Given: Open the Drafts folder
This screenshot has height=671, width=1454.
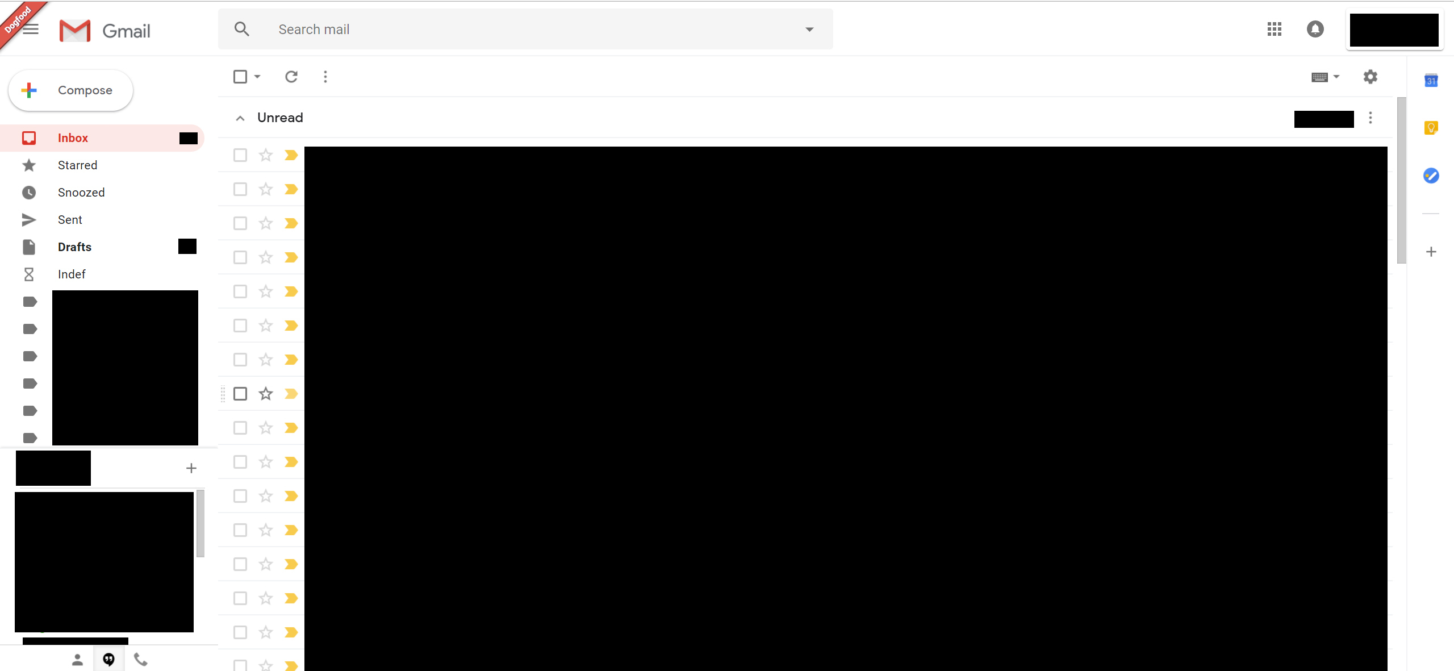Looking at the screenshot, I should pos(74,247).
